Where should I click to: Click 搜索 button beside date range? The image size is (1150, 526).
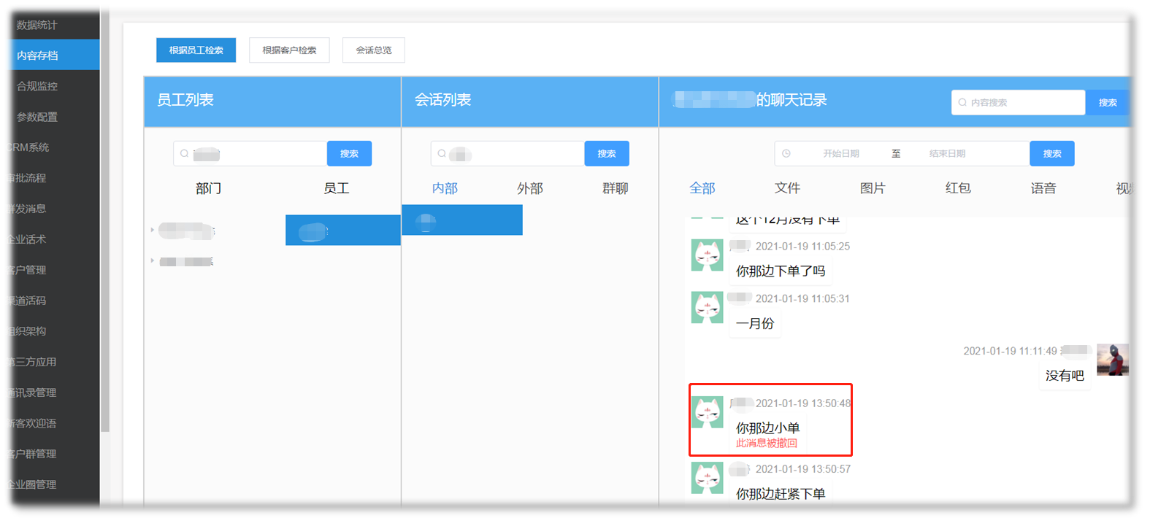click(1052, 154)
